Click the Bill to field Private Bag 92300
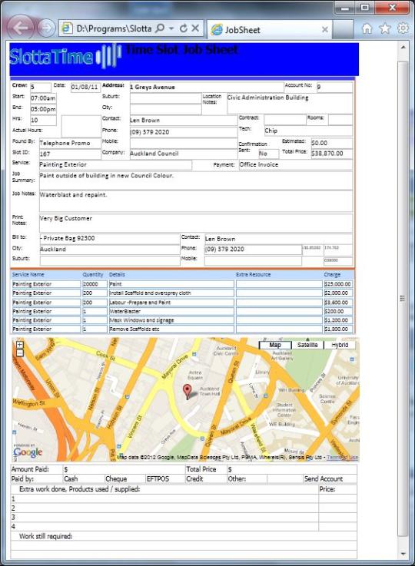This screenshot has width=415, height=566. point(110,239)
